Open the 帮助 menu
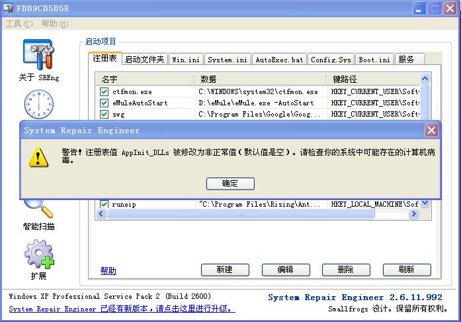461x322 pixels. [55, 24]
